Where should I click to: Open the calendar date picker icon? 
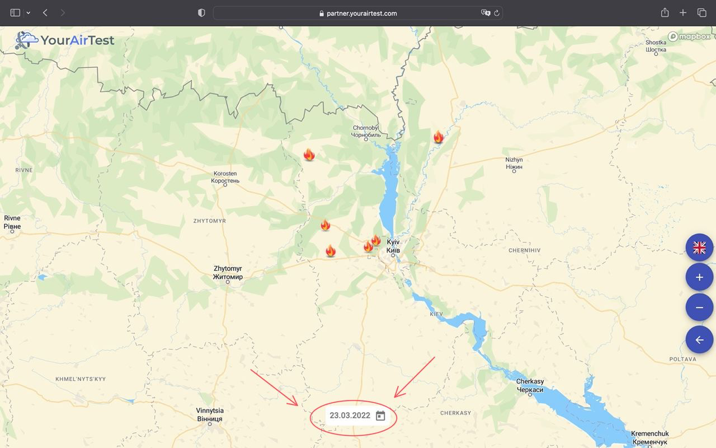pyautogui.click(x=380, y=416)
